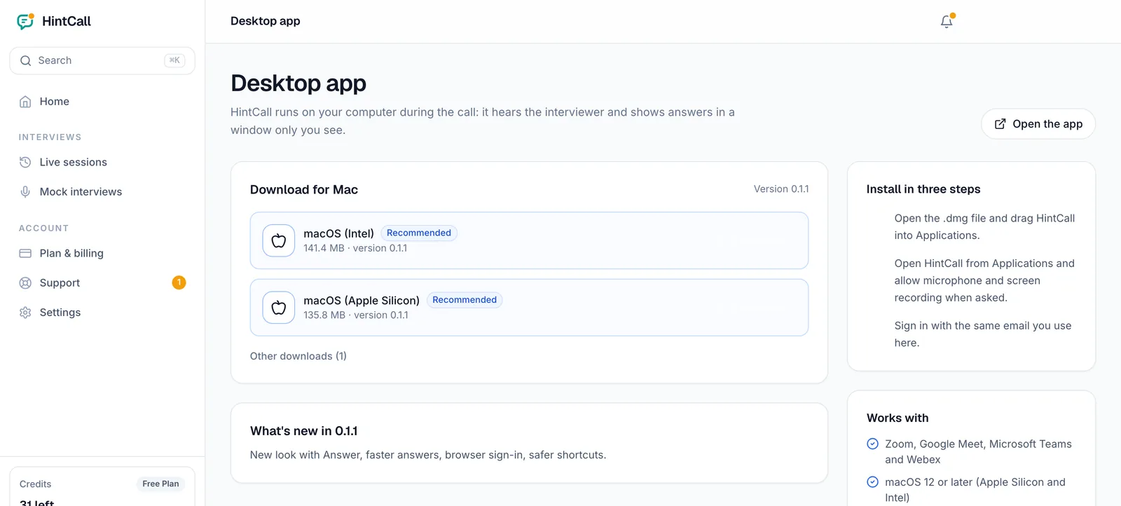1121x506 pixels.
Task: Click the What's new in 0.1.1 heading
Action: pyautogui.click(x=304, y=431)
